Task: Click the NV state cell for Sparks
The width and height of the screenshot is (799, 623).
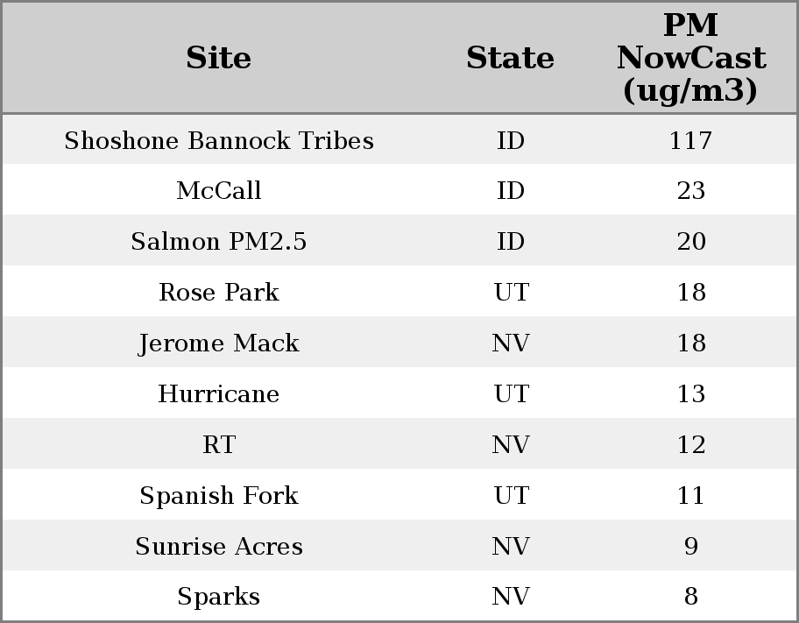Action: [511, 597]
